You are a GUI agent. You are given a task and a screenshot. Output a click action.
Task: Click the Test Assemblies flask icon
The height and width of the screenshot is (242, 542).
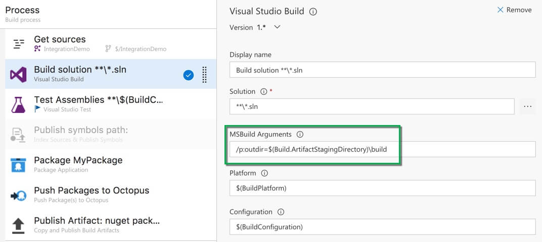(18, 105)
